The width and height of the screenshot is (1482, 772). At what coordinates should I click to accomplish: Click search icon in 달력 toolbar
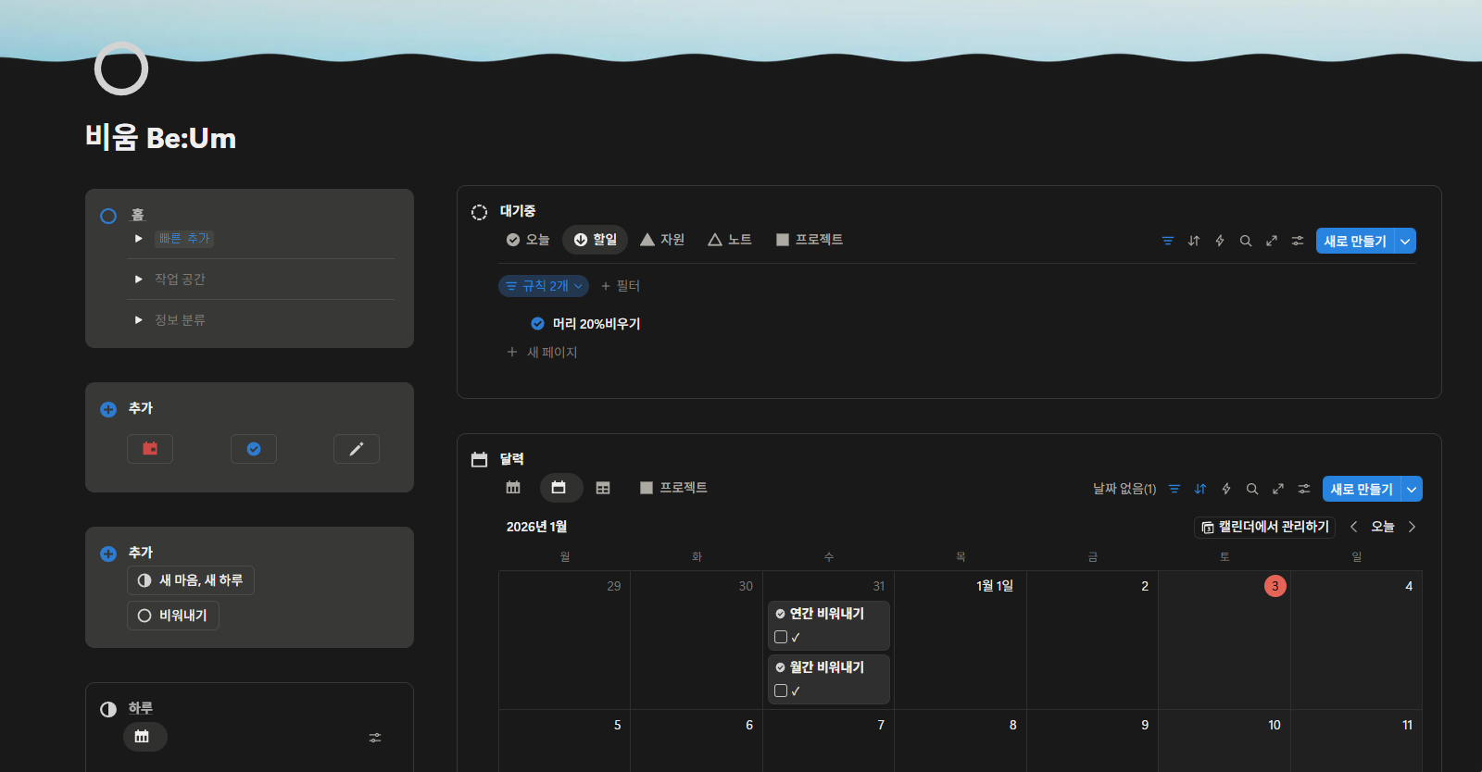click(1252, 489)
